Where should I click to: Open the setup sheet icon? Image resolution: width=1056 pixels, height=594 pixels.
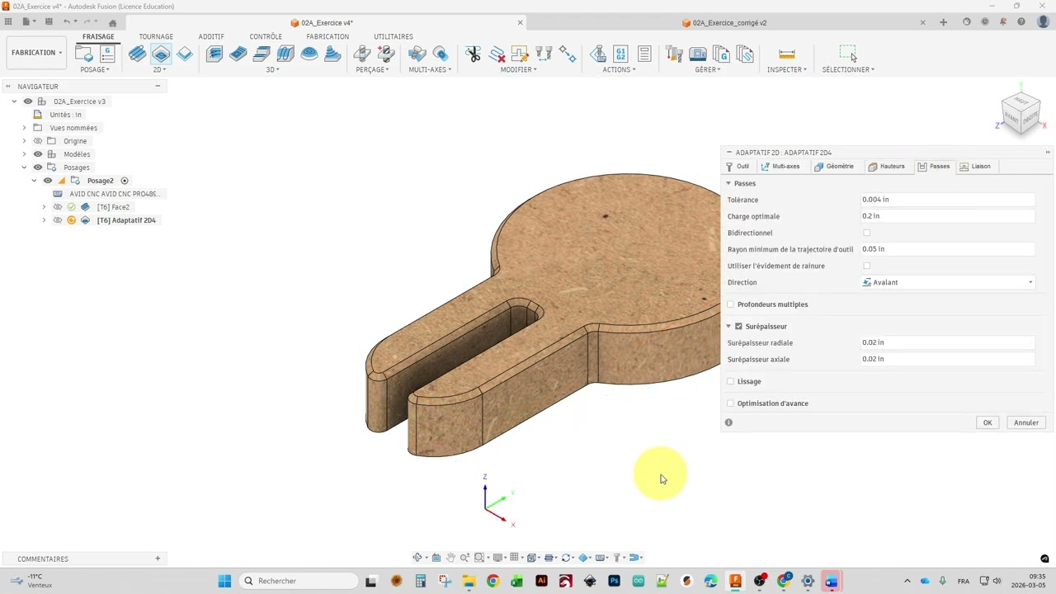tap(644, 54)
